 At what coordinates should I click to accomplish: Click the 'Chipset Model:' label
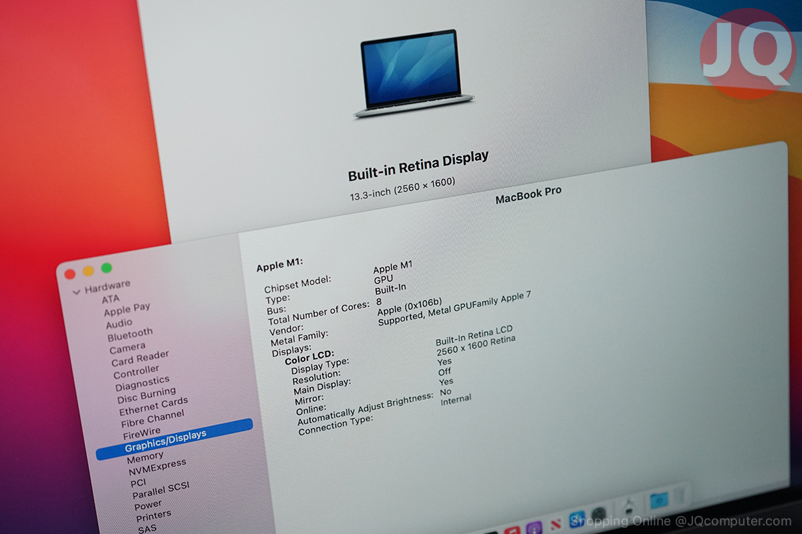tap(297, 284)
